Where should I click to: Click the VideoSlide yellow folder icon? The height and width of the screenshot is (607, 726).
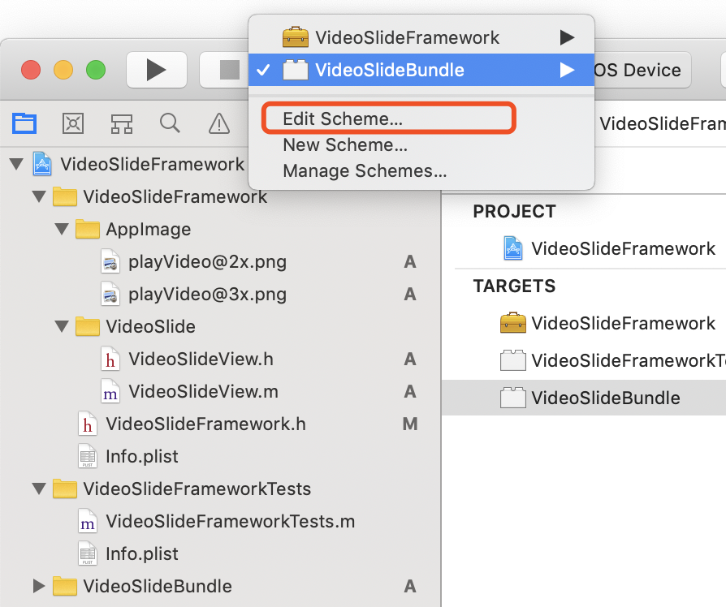pyautogui.click(x=88, y=326)
